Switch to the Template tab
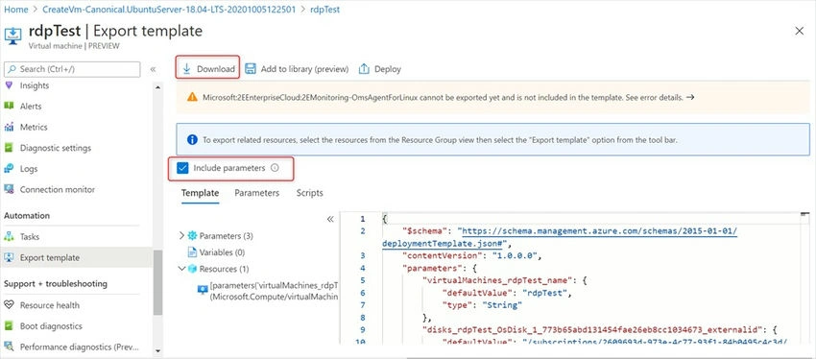Viewport: 816px width, 359px height. pos(200,193)
